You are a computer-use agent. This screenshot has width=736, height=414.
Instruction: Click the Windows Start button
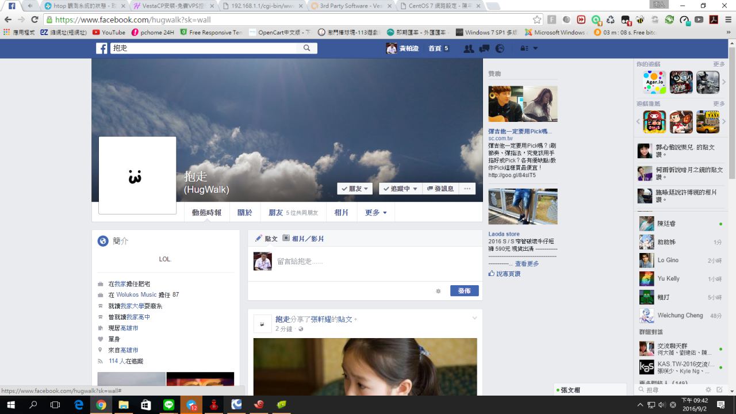point(11,405)
